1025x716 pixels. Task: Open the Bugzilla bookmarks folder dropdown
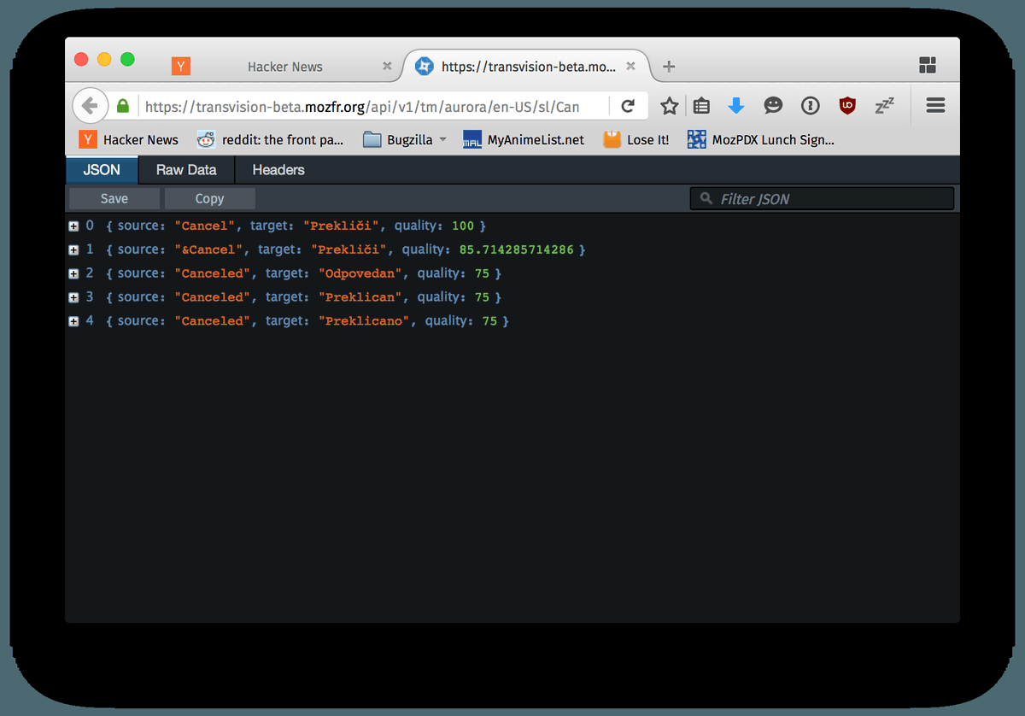click(405, 139)
